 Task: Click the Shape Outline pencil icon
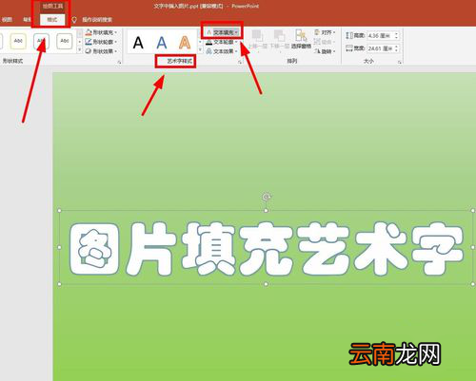pyautogui.click(x=89, y=42)
